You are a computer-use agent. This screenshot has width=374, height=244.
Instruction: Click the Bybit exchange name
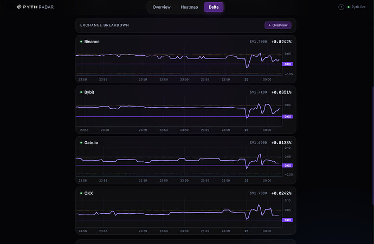(89, 92)
